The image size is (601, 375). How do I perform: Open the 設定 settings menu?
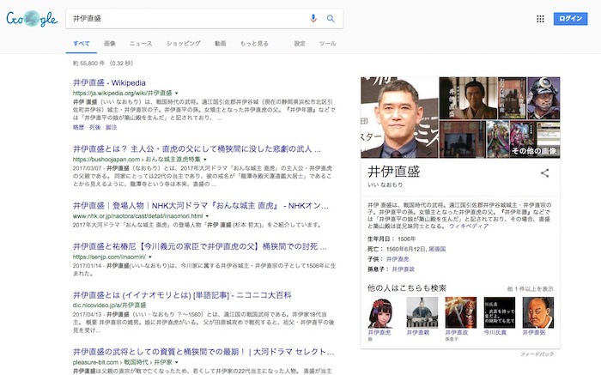(300, 43)
